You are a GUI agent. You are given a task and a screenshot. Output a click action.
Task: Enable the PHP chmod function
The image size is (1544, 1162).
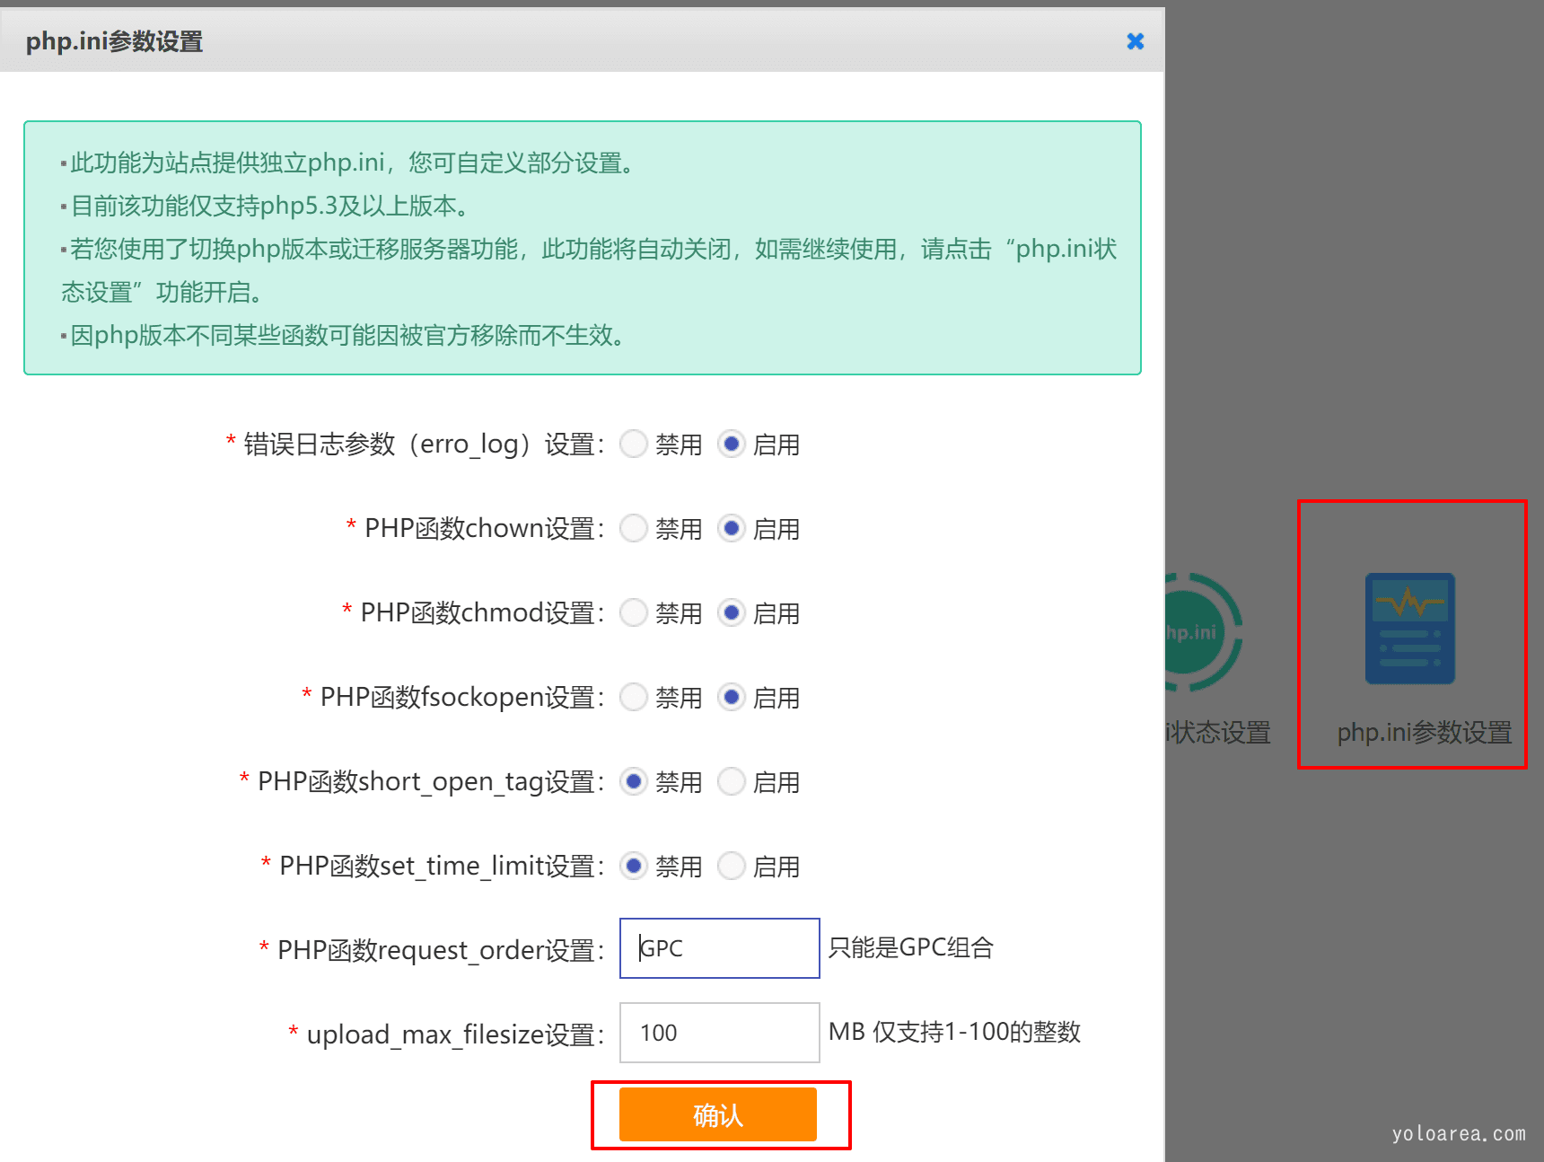[x=732, y=612]
